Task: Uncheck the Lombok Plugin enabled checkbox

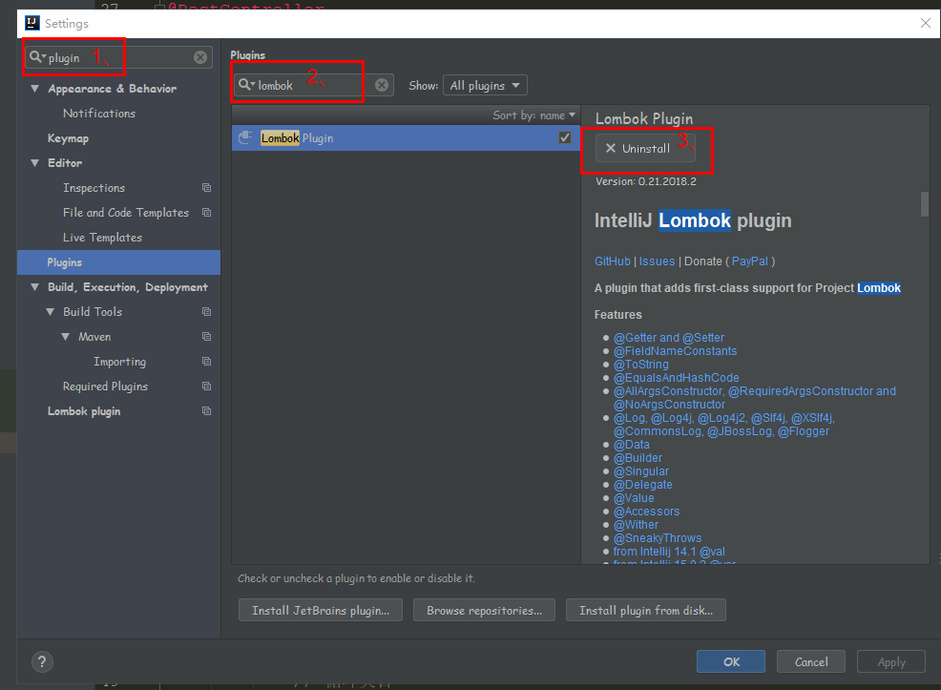Action: click(565, 137)
